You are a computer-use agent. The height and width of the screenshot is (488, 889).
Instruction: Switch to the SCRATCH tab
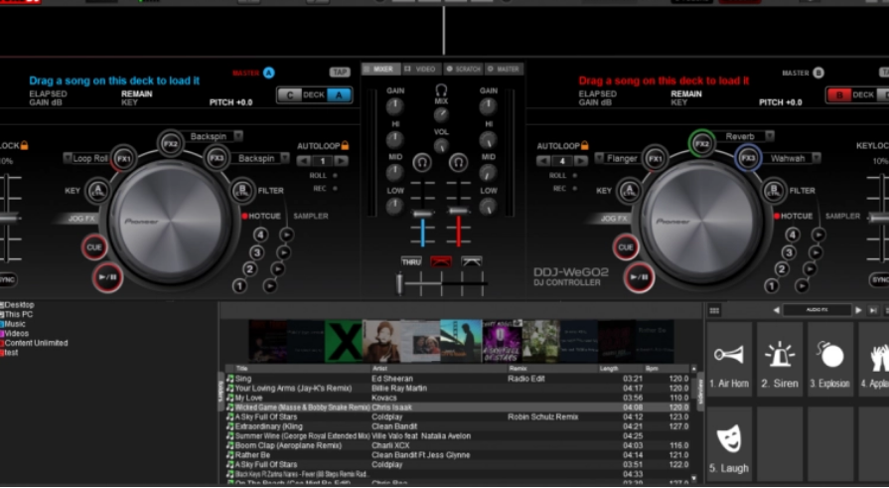point(463,70)
